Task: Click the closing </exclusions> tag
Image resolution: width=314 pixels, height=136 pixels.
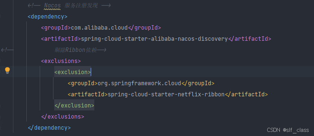Action: point(62,117)
